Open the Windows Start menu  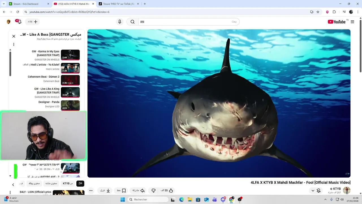(122, 199)
